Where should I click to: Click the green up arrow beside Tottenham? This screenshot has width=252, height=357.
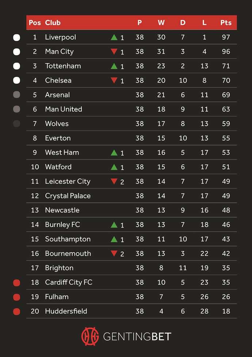click(114, 66)
